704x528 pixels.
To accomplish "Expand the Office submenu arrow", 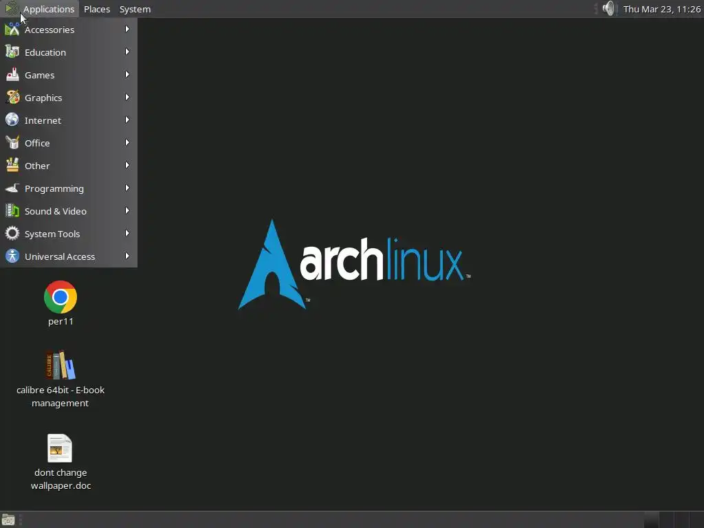I will [x=127, y=142].
